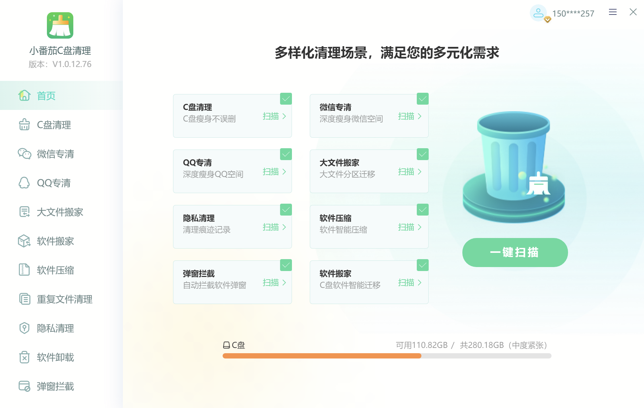The image size is (644, 408).
Task: Click the user avatar icon at top right
Action: pyautogui.click(x=538, y=13)
